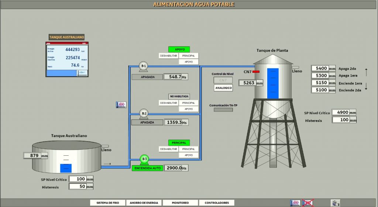The height and width of the screenshot is (207, 378).
Task: Click the key login icon at bottom right
Action: [x=335, y=203]
